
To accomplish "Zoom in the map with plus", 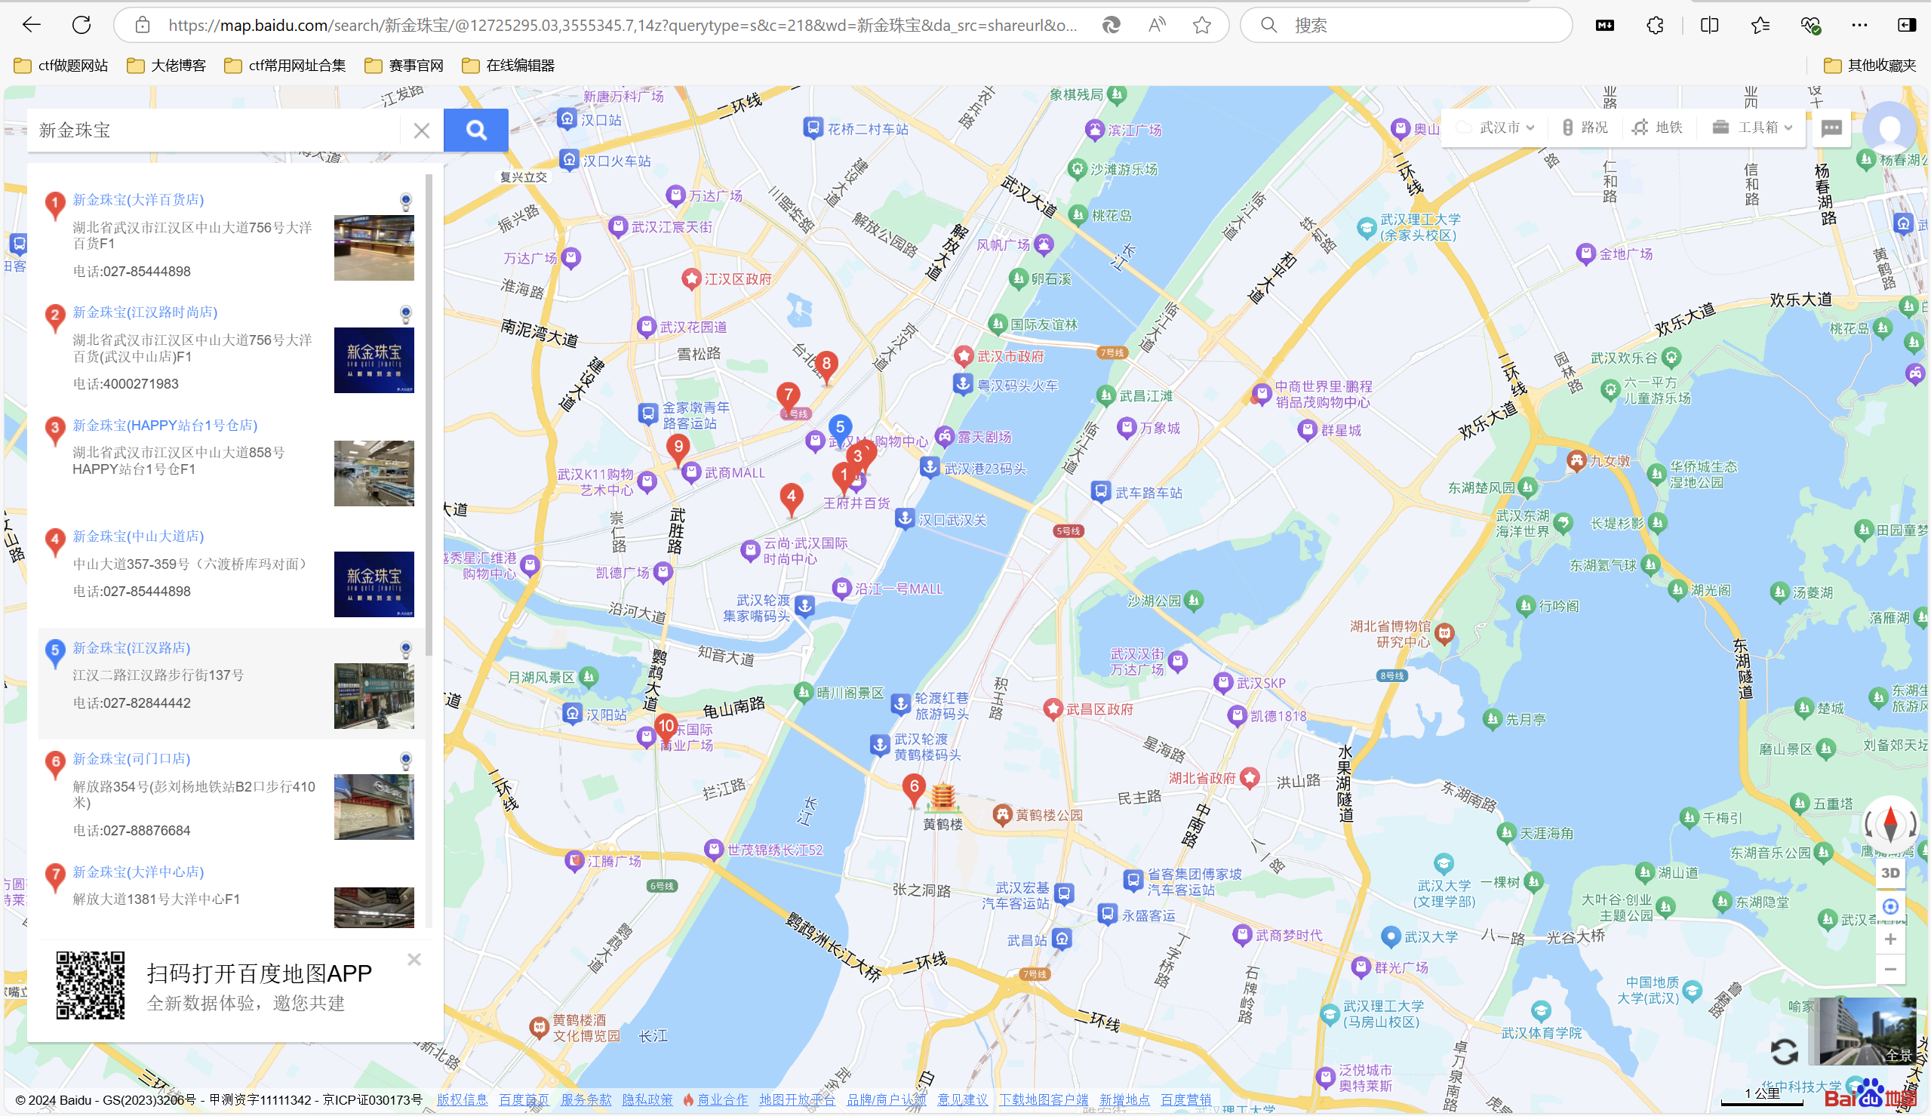I will [1890, 939].
